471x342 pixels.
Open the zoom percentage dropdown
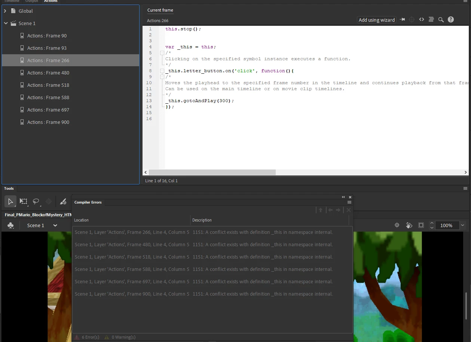[463, 225]
